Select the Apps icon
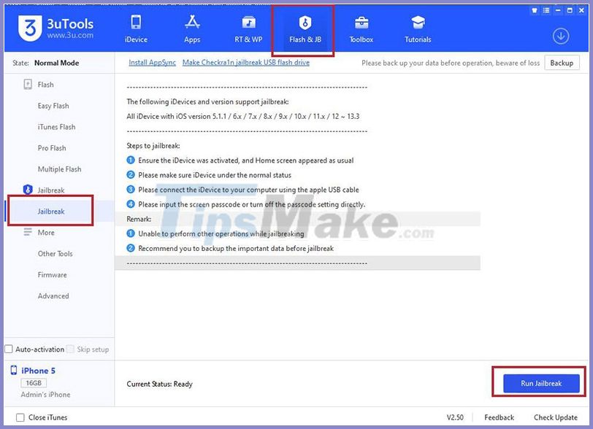The image size is (593, 429). (x=192, y=29)
